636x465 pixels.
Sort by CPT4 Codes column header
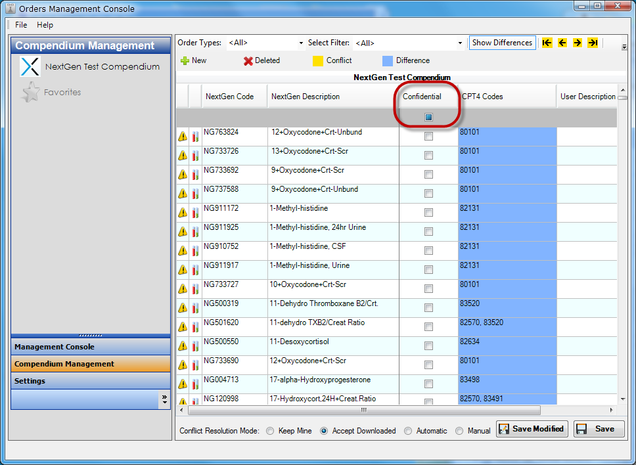[x=507, y=97]
